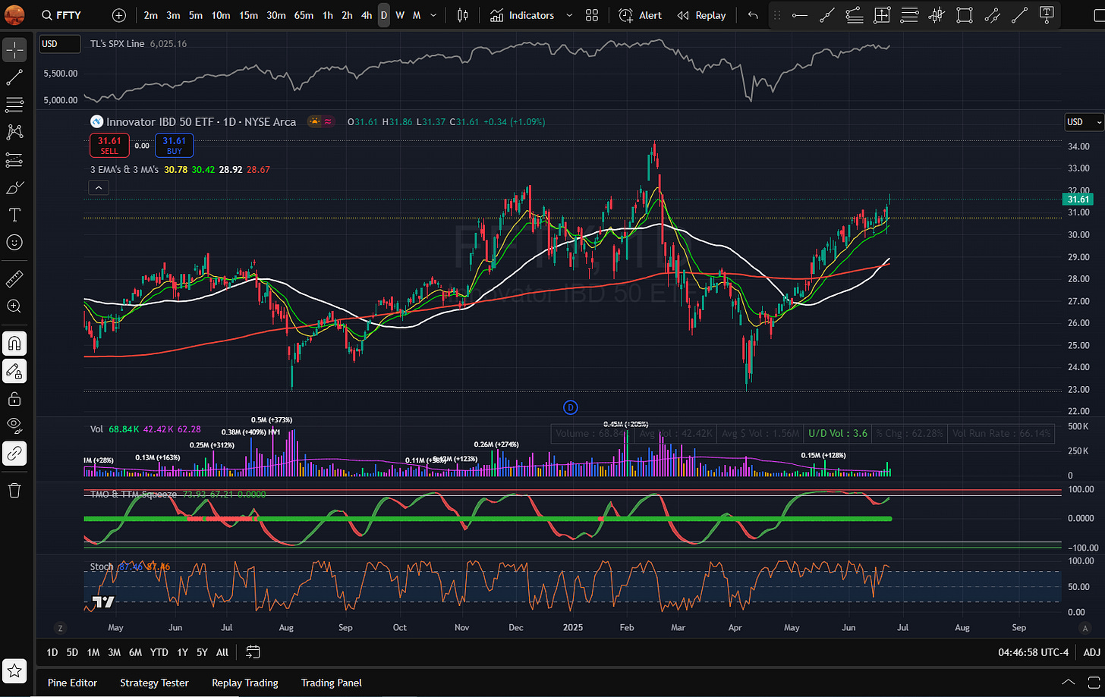
Task: Click the undo arrow
Action: 753,15
